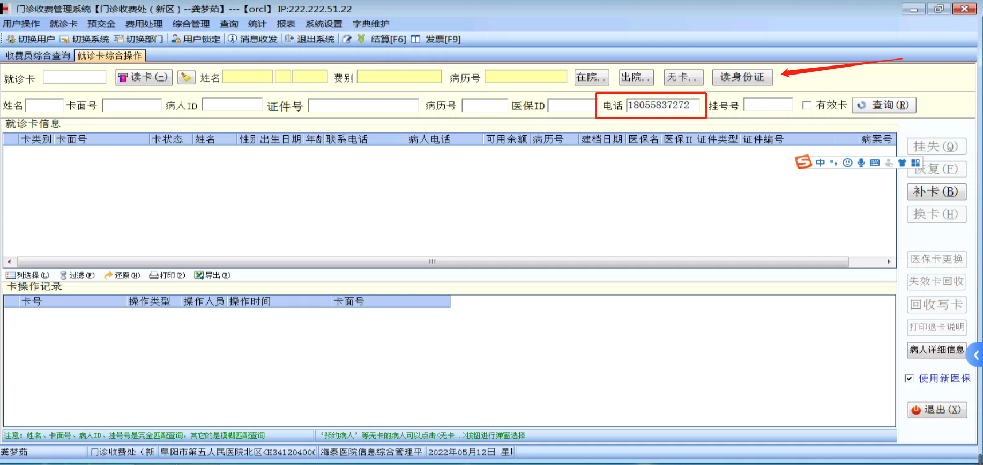
Task: Click the scrollbar right arrow in 就诊卡信息
Action: click(x=889, y=262)
